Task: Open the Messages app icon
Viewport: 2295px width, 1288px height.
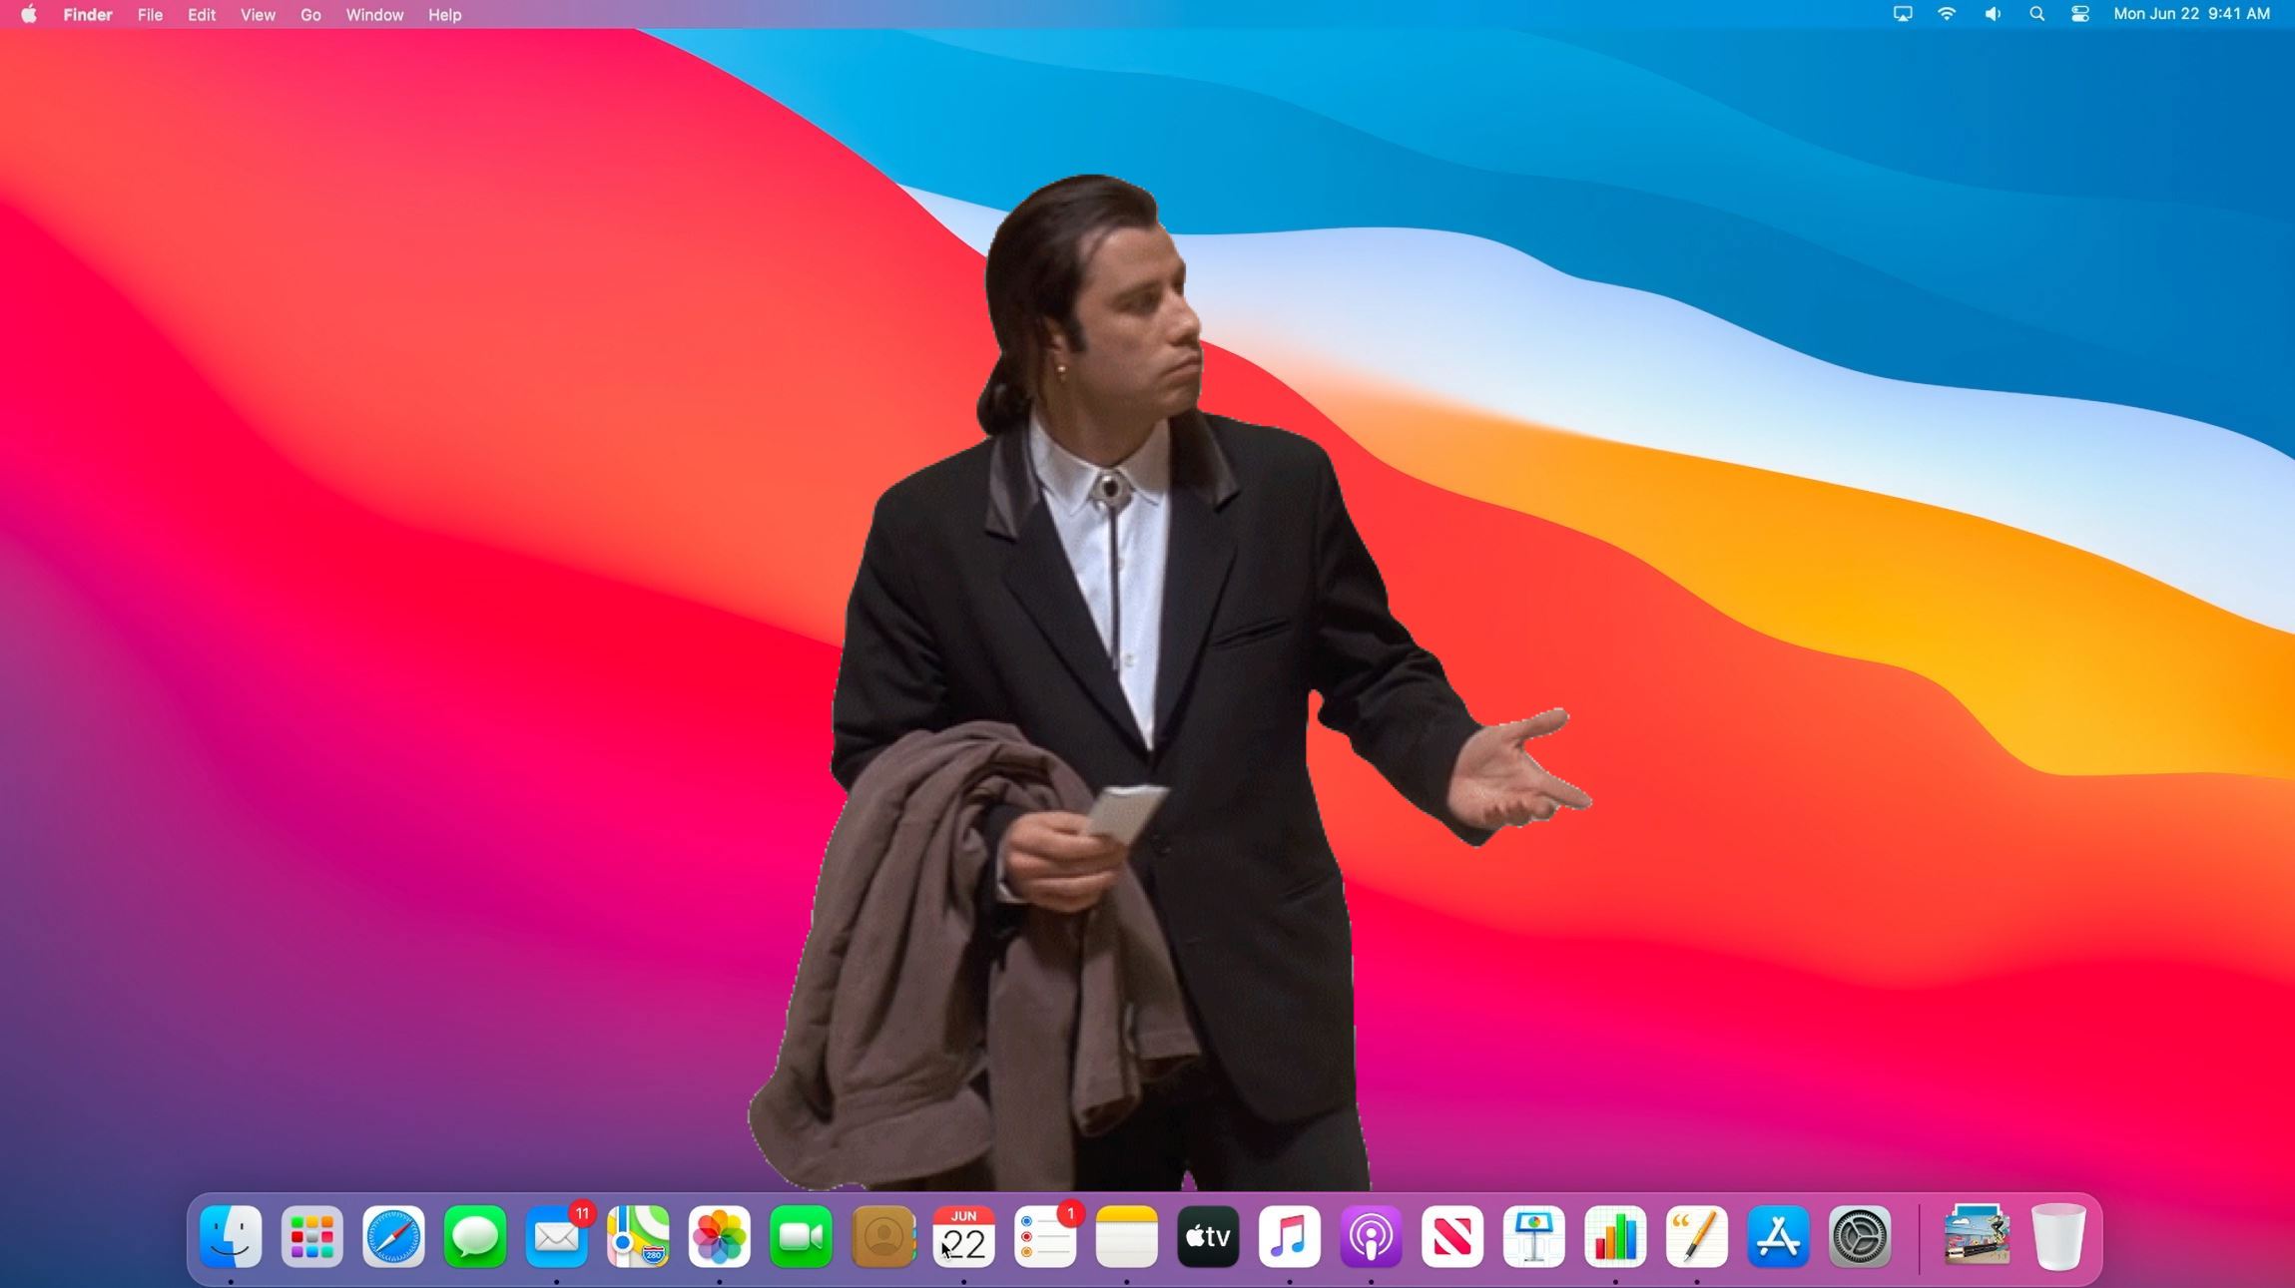Action: click(x=475, y=1237)
